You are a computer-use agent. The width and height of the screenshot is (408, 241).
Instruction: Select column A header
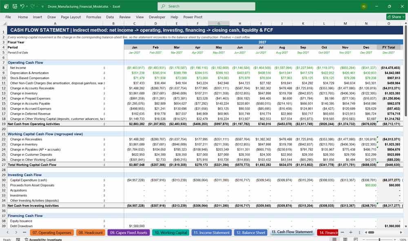(55, 23)
